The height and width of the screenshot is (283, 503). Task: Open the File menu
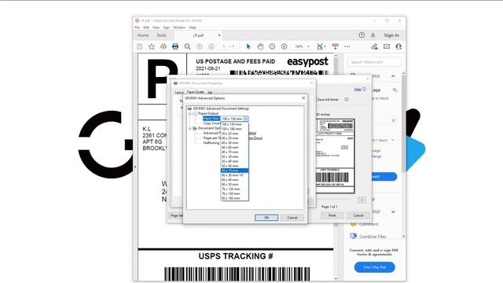click(138, 28)
